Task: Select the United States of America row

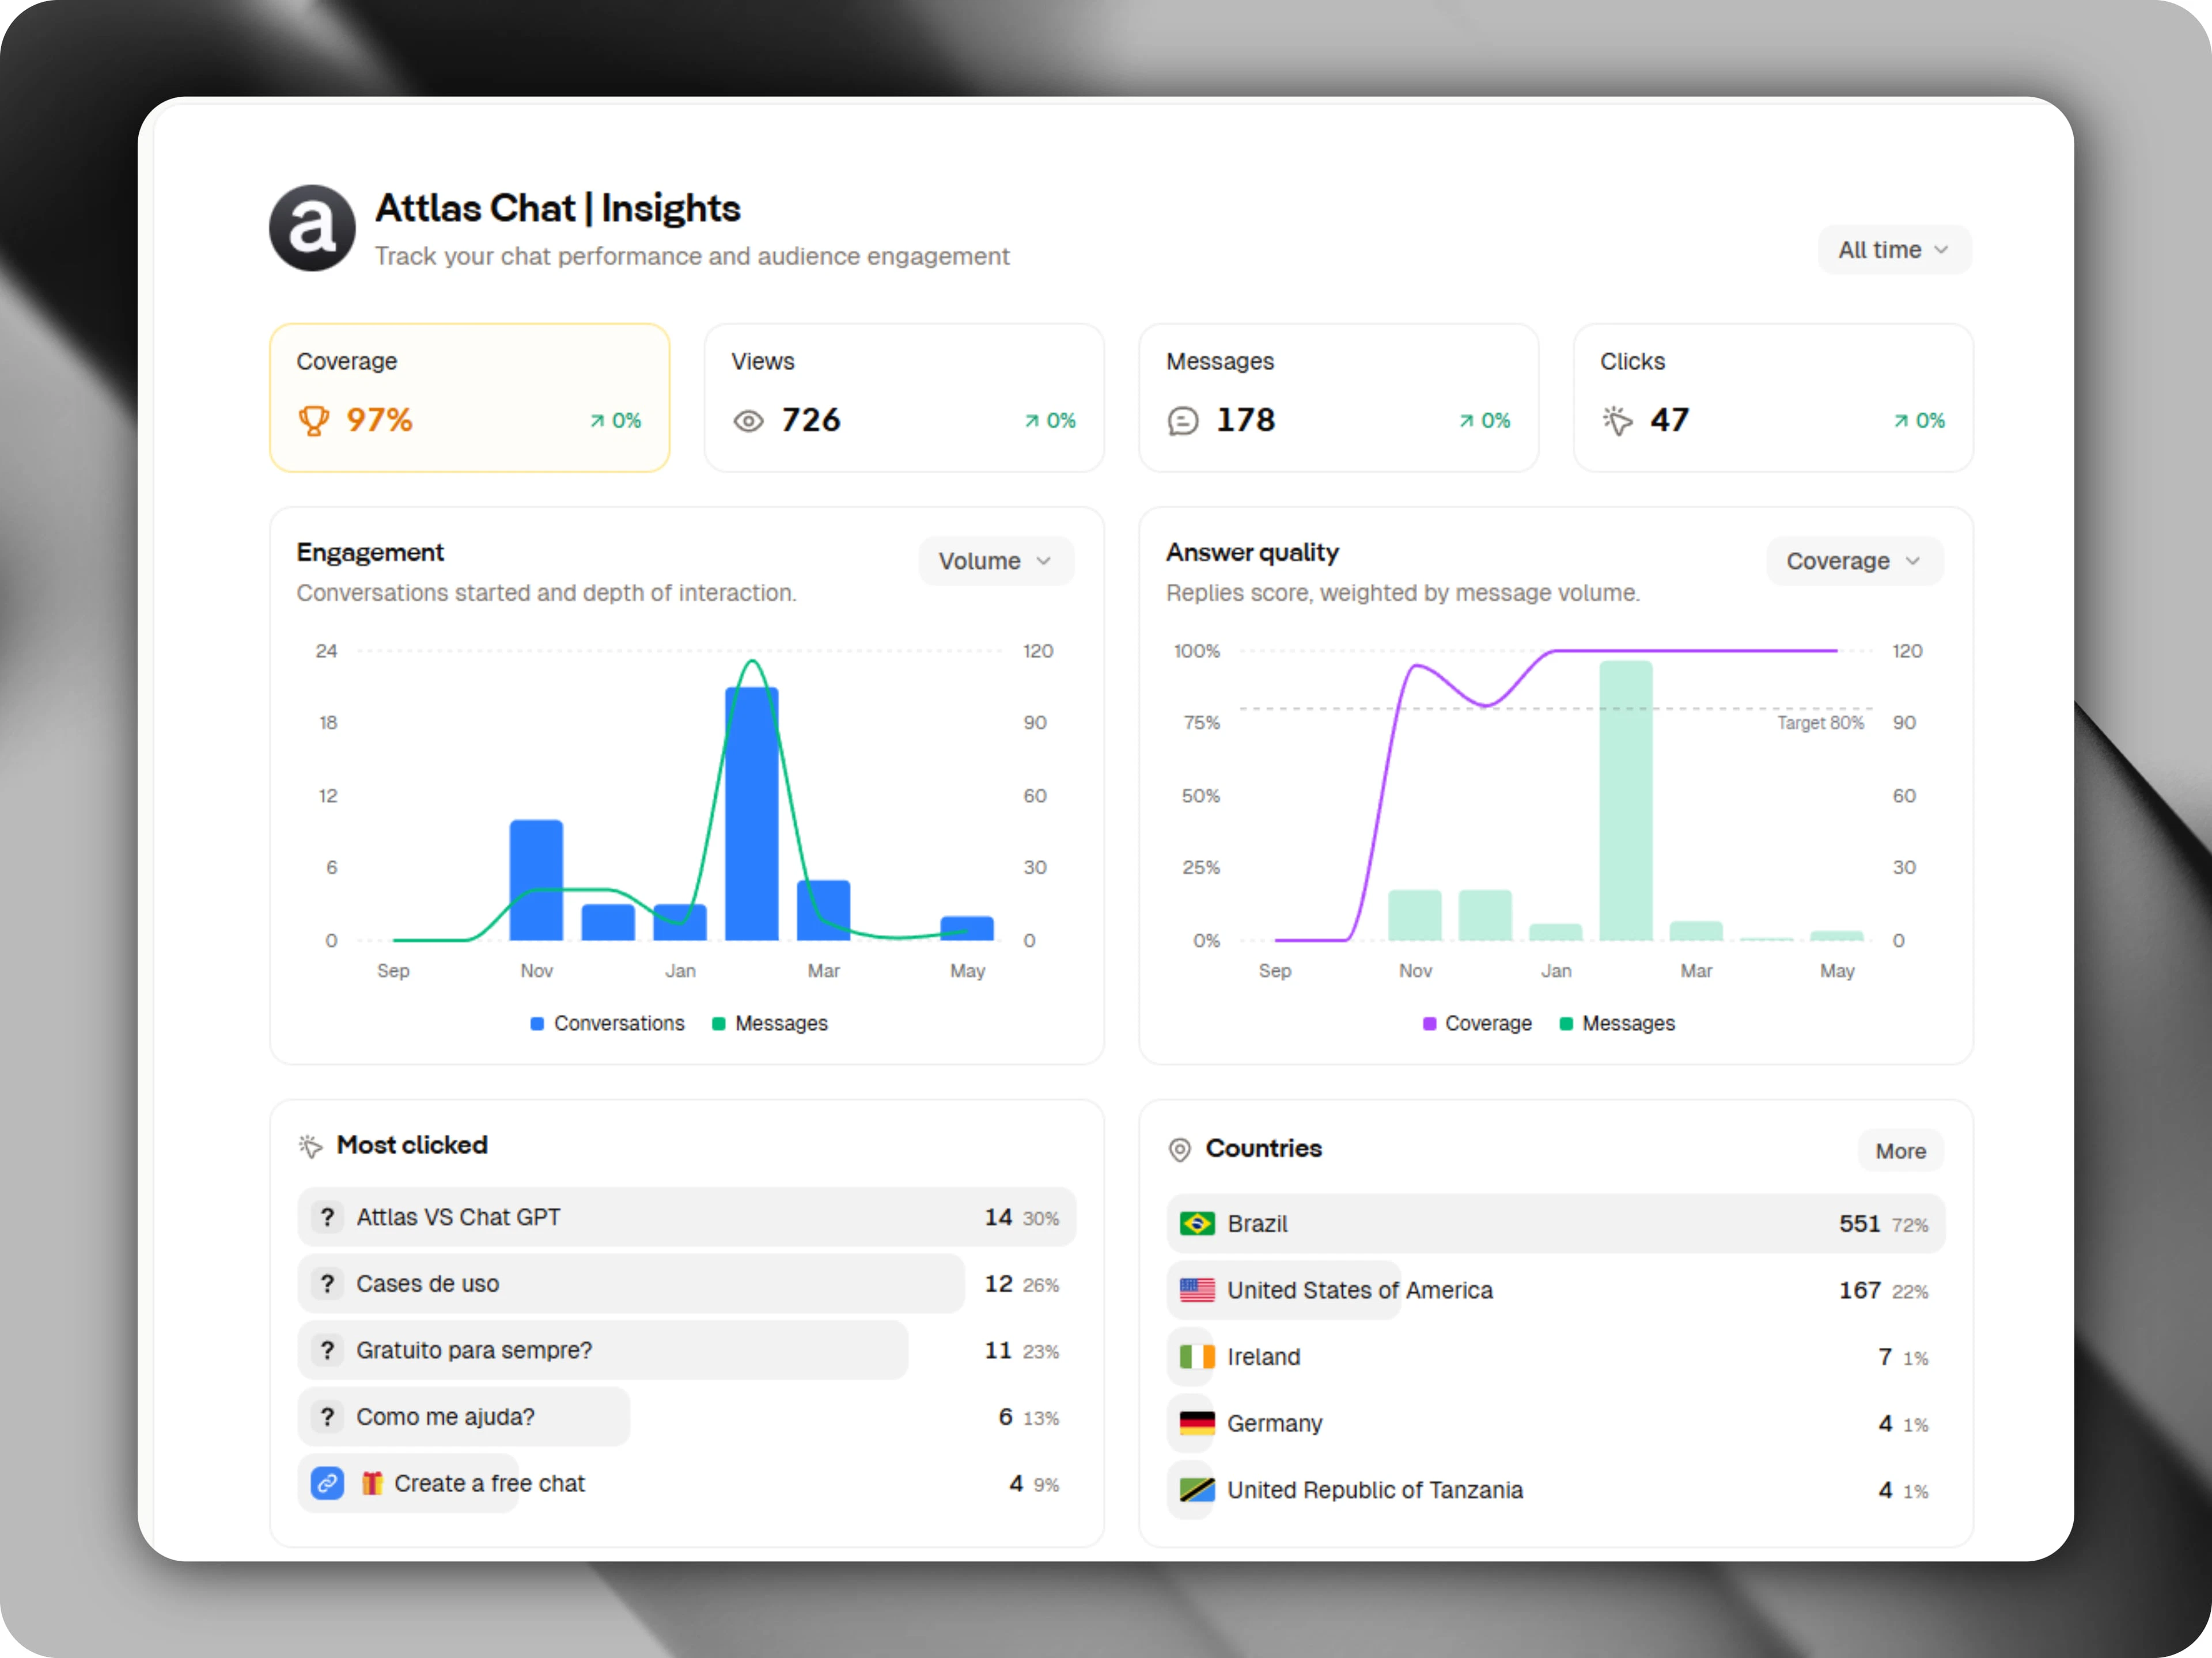Action: [x=1556, y=1291]
